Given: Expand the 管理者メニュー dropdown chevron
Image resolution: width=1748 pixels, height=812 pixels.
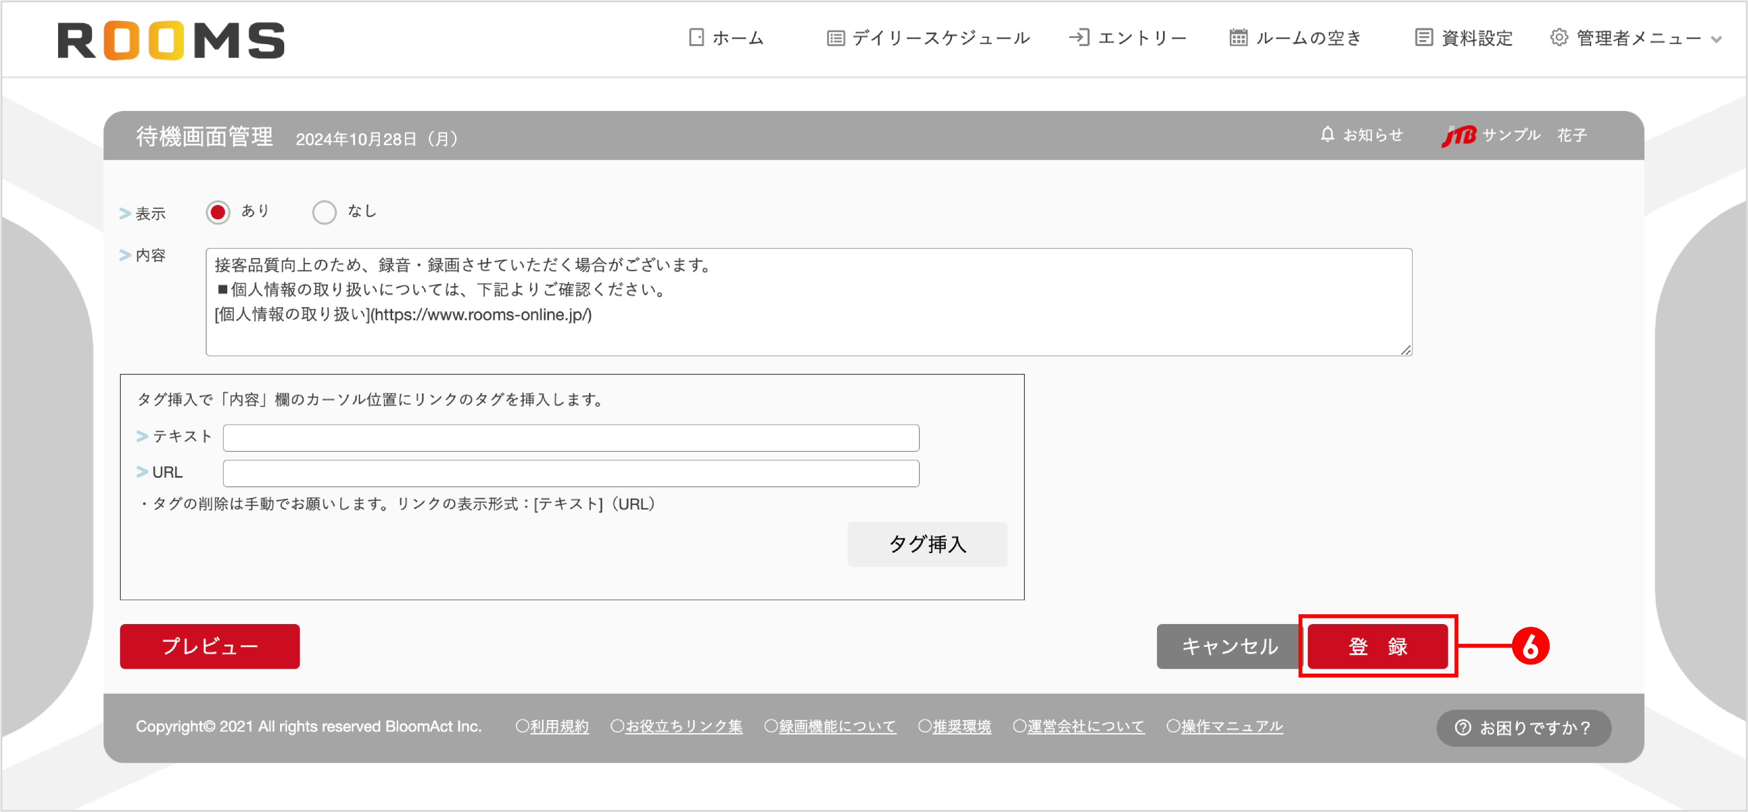Looking at the screenshot, I should tap(1716, 41).
